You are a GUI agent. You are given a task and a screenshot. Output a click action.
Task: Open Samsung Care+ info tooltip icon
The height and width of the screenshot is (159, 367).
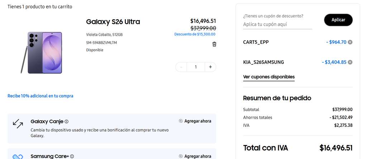[72, 156]
